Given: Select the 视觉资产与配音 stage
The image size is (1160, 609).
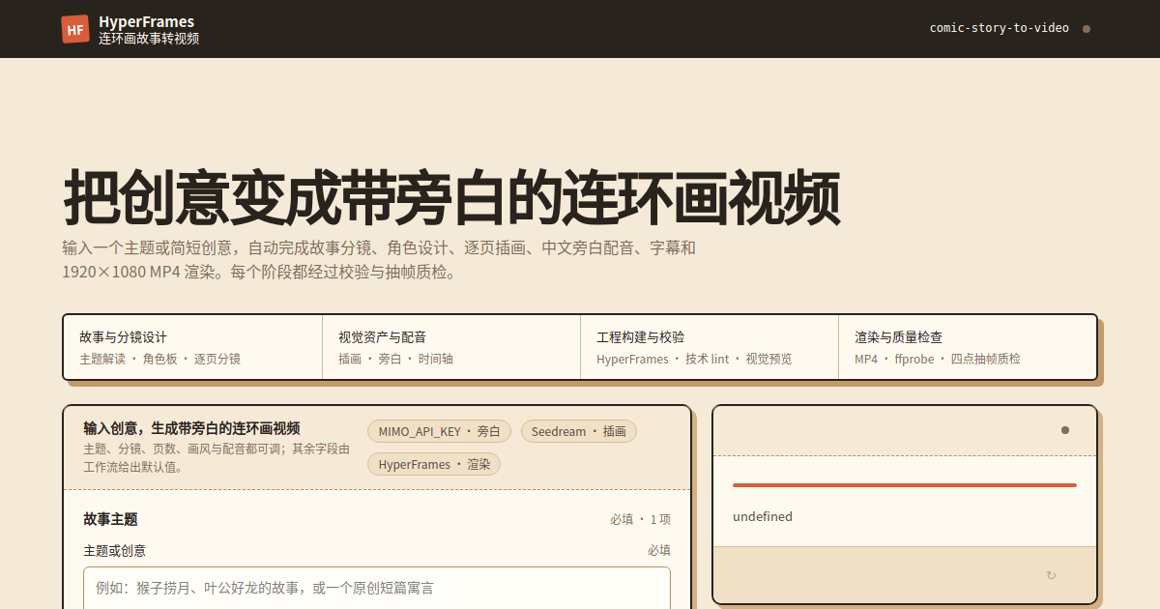Looking at the screenshot, I should pyautogui.click(x=451, y=347).
